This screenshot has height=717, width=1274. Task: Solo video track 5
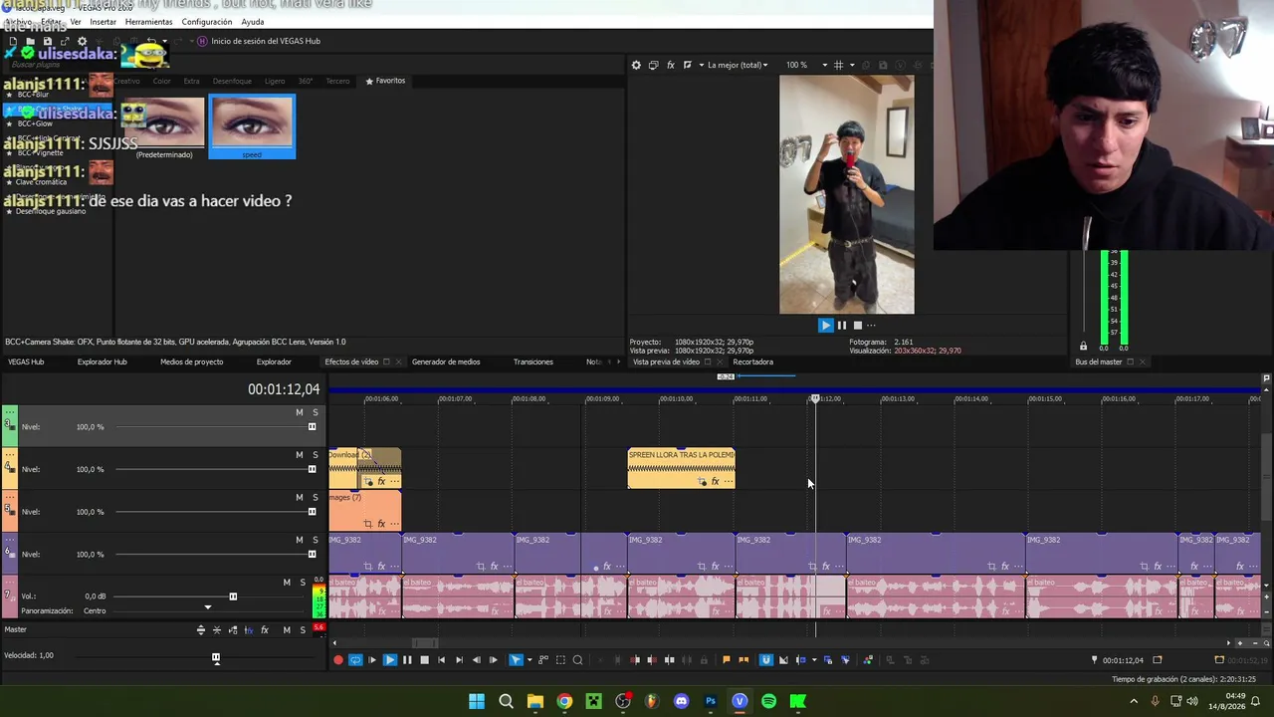(x=316, y=497)
